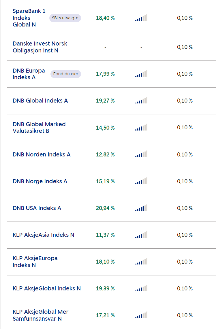Viewport: 216px width, 329px height.
Task: Click risk bars icon for SpareBank 1 Indeks Global N
Action: click(x=141, y=18)
